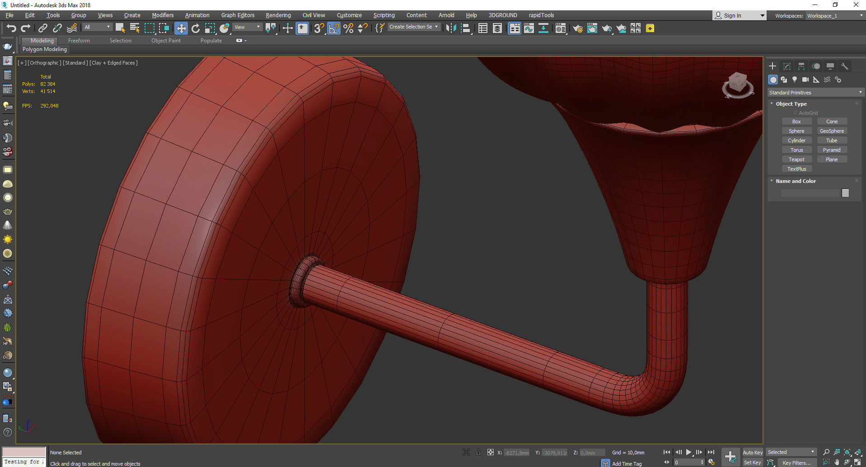The image size is (866, 467).
Task: Switch to the Freeform ribbon tab
Action: (x=79, y=41)
